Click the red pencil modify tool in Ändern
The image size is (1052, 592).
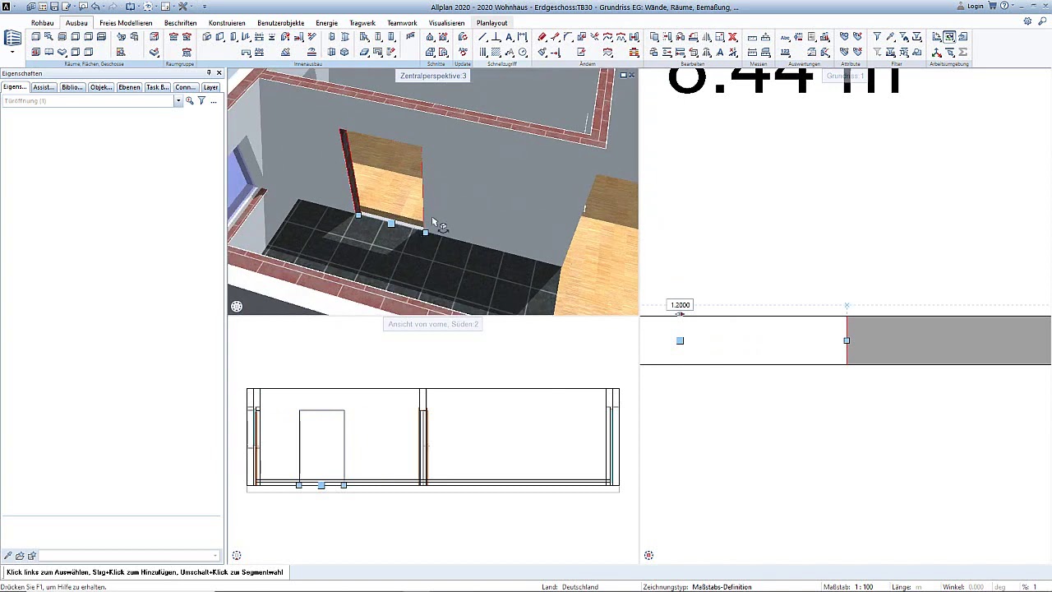(x=542, y=37)
